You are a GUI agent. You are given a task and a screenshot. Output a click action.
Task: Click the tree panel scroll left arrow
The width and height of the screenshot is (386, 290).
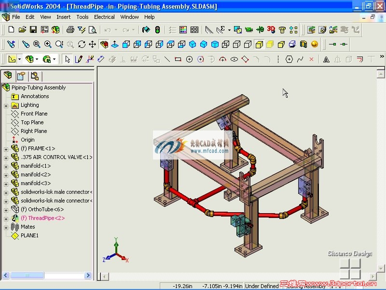click(6, 275)
